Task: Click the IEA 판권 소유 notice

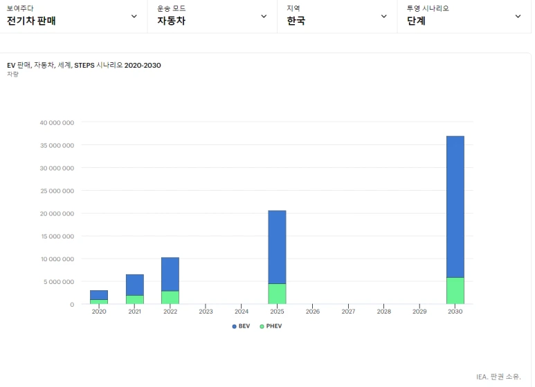Action: (498, 377)
